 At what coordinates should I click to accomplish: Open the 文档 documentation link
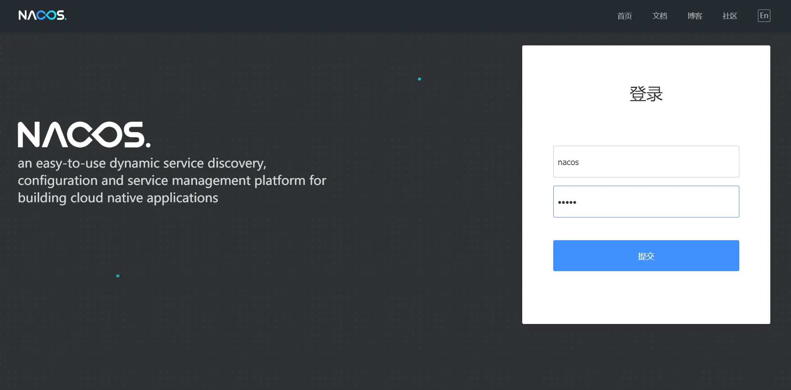pyautogui.click(x=660, y=16)
